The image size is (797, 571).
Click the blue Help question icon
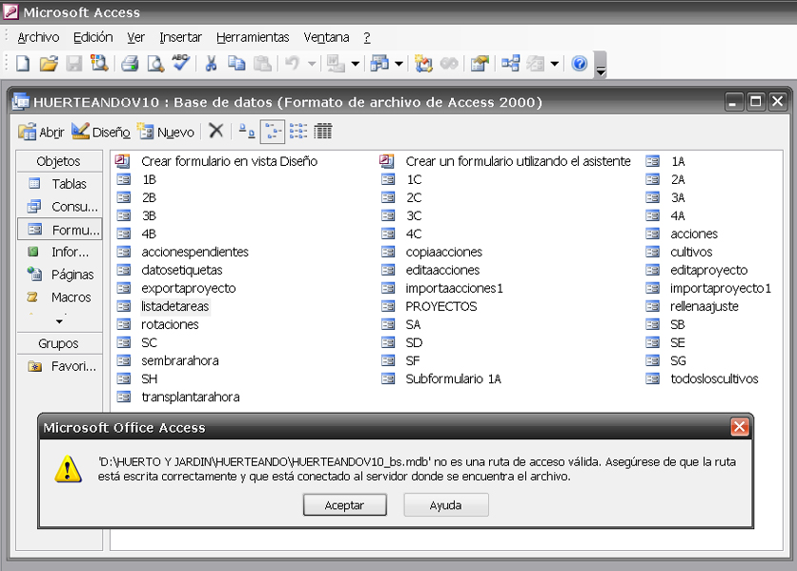pos(580,64)
